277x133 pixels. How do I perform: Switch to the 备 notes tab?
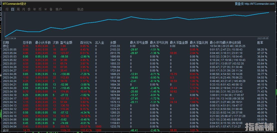51,9
